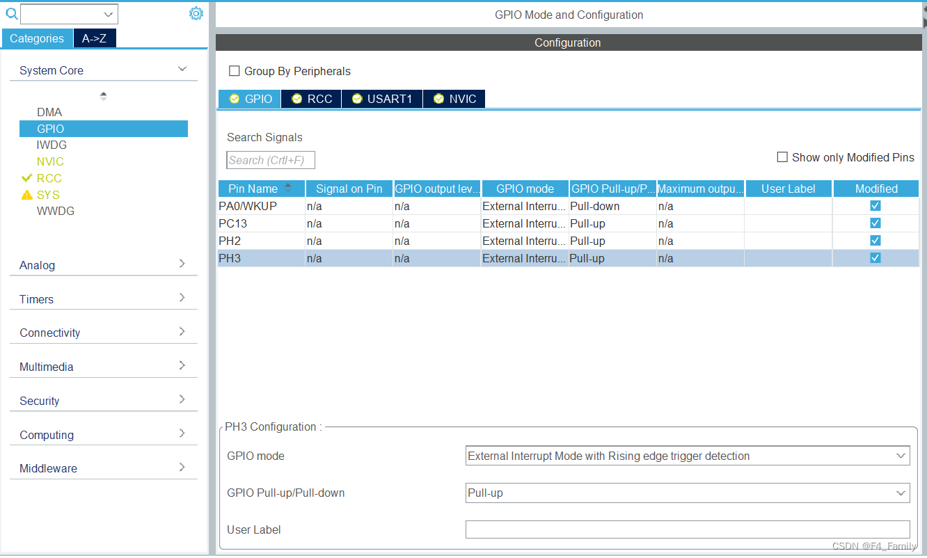Collapse the System Core category
Image resolution: width=927 pixels, height=558 pixels.
pyautogui.click(x=182, y=69)
